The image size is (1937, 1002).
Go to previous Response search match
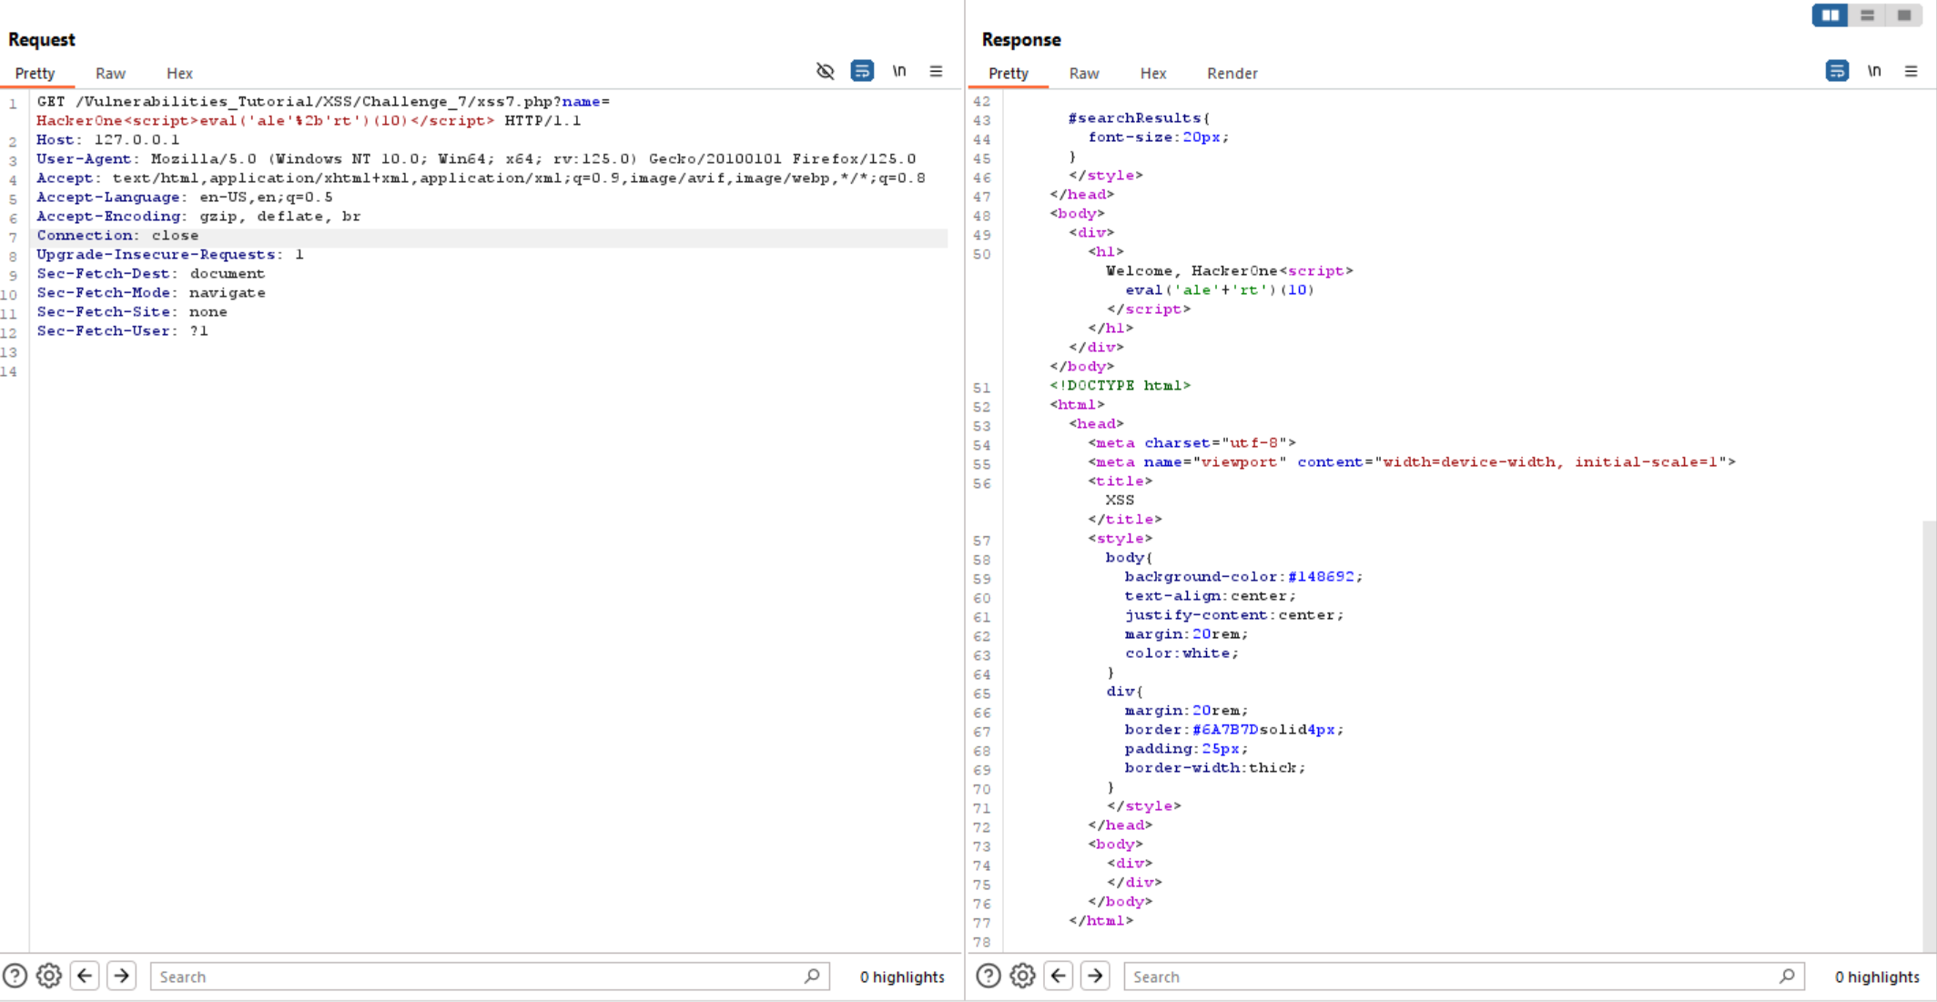pos(1059,976)
